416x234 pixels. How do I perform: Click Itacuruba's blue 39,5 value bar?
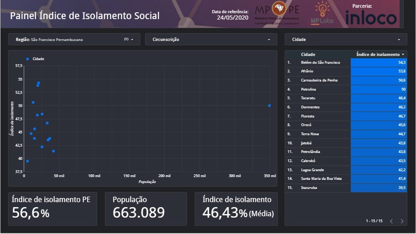pos(378,188)
